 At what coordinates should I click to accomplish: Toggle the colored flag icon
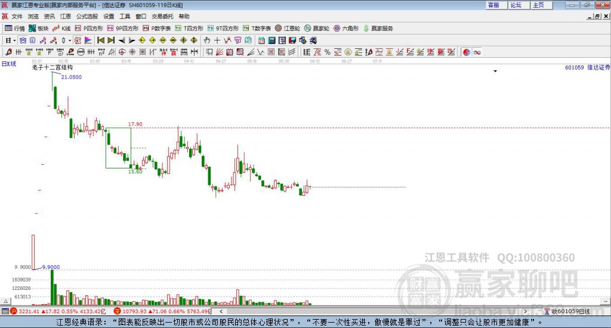(x=88, y=40)
